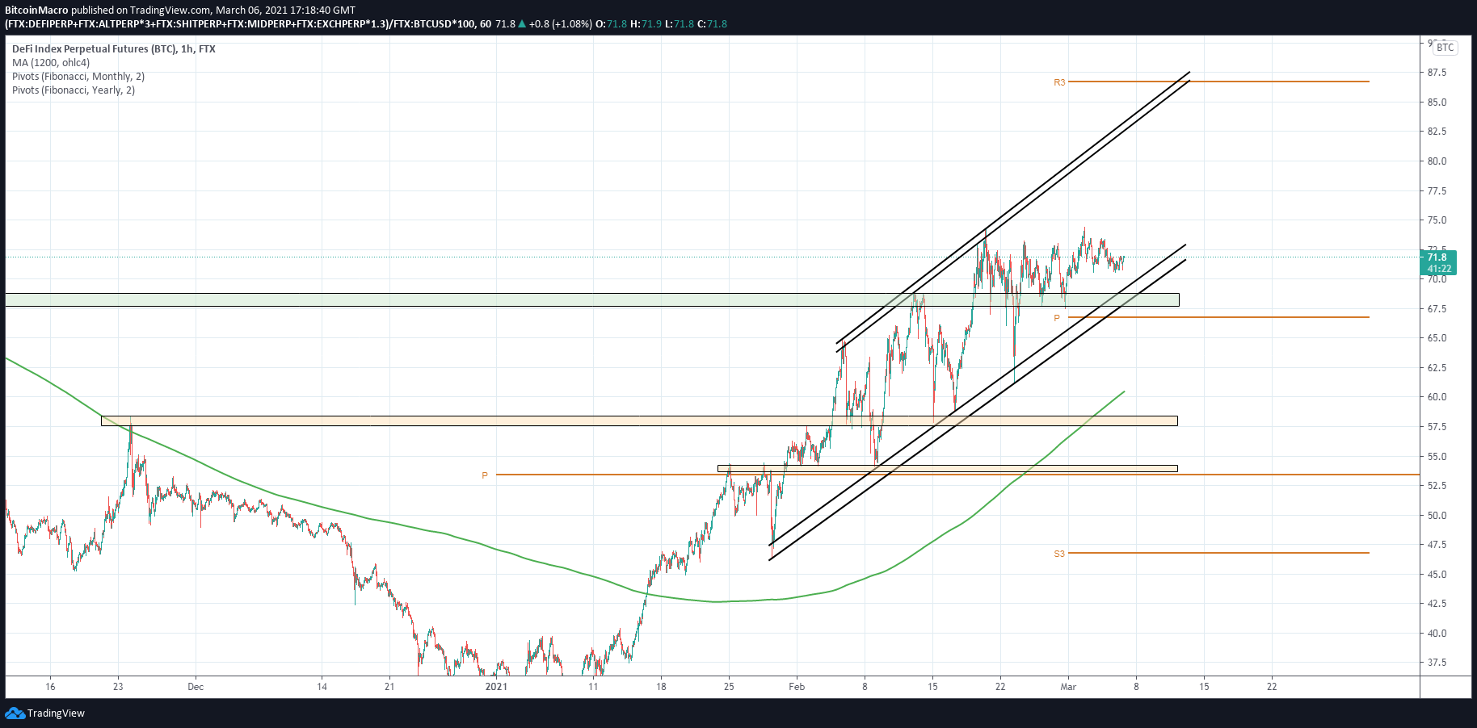Select Pivots (Fibonacci, Monthly, 2) legend entry
Screen dimensions: 1477x728
[x=78, y=77]
